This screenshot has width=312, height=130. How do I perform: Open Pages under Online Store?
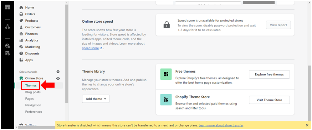coord(30,98)
